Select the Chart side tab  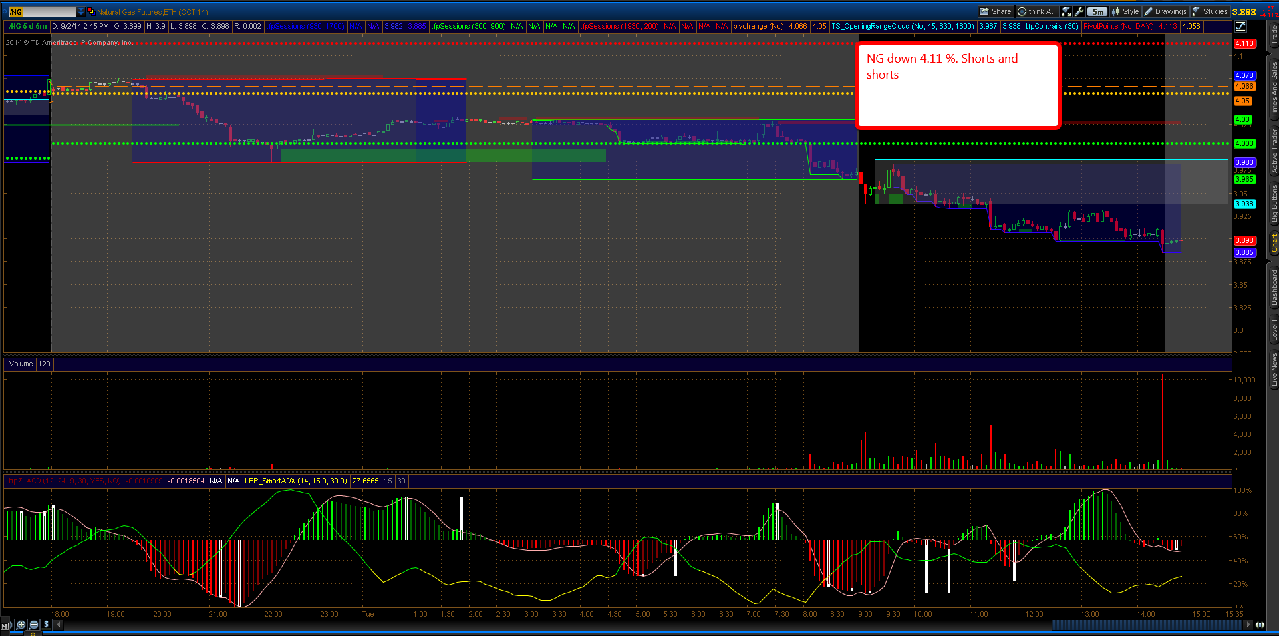pos(1274,243)
